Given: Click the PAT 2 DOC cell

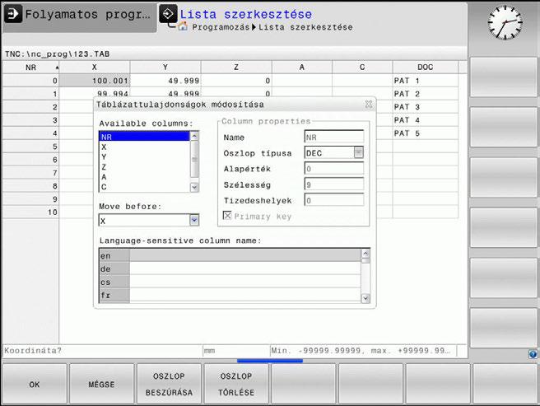Looking at the screenshot, I should coord(426,94).
